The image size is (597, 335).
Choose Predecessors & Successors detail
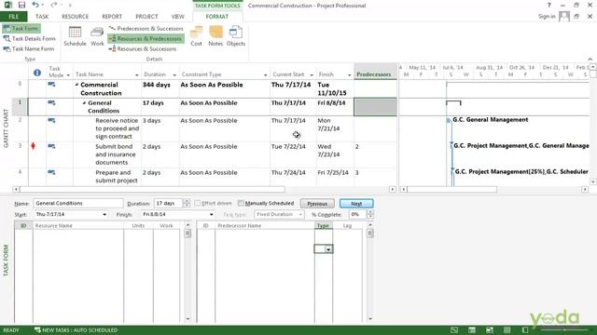pyautogui.click(x=146, y=29)
